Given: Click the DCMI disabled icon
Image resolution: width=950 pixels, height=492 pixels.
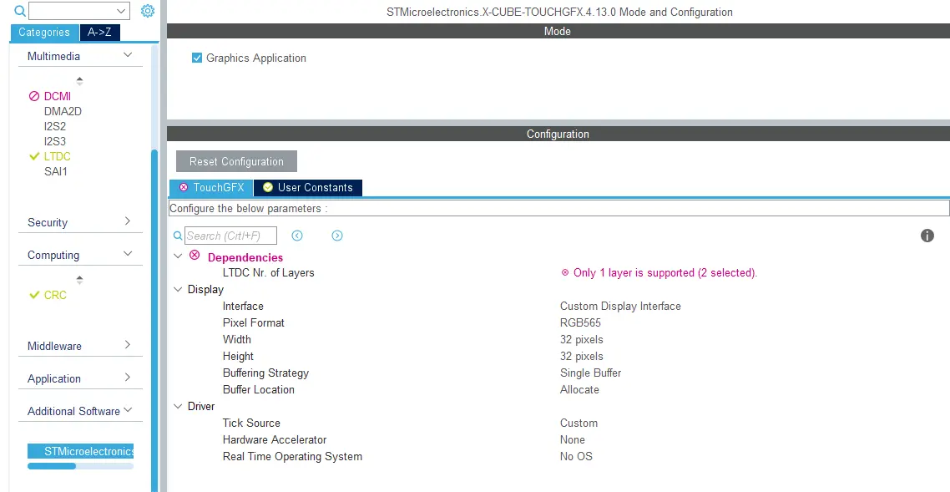Looking at the screenshot, I should click(34, 96).
